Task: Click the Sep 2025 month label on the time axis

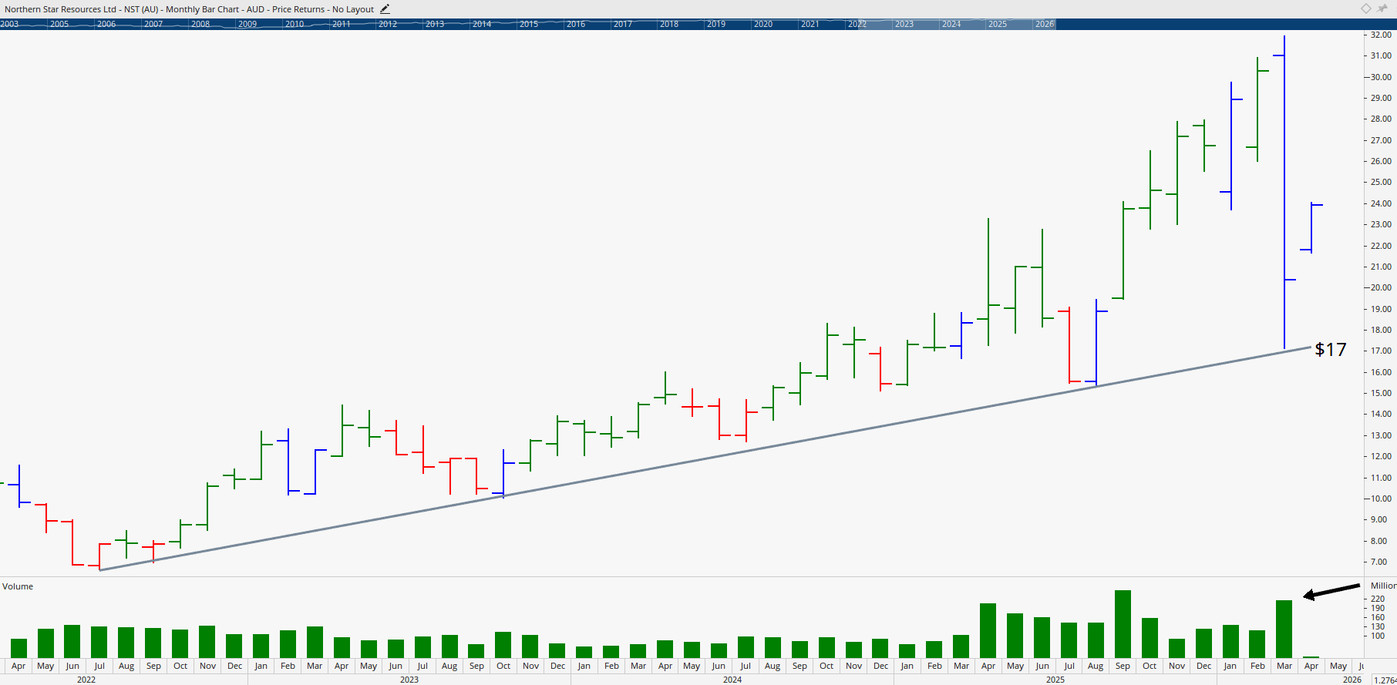Action: (1123, 666)
